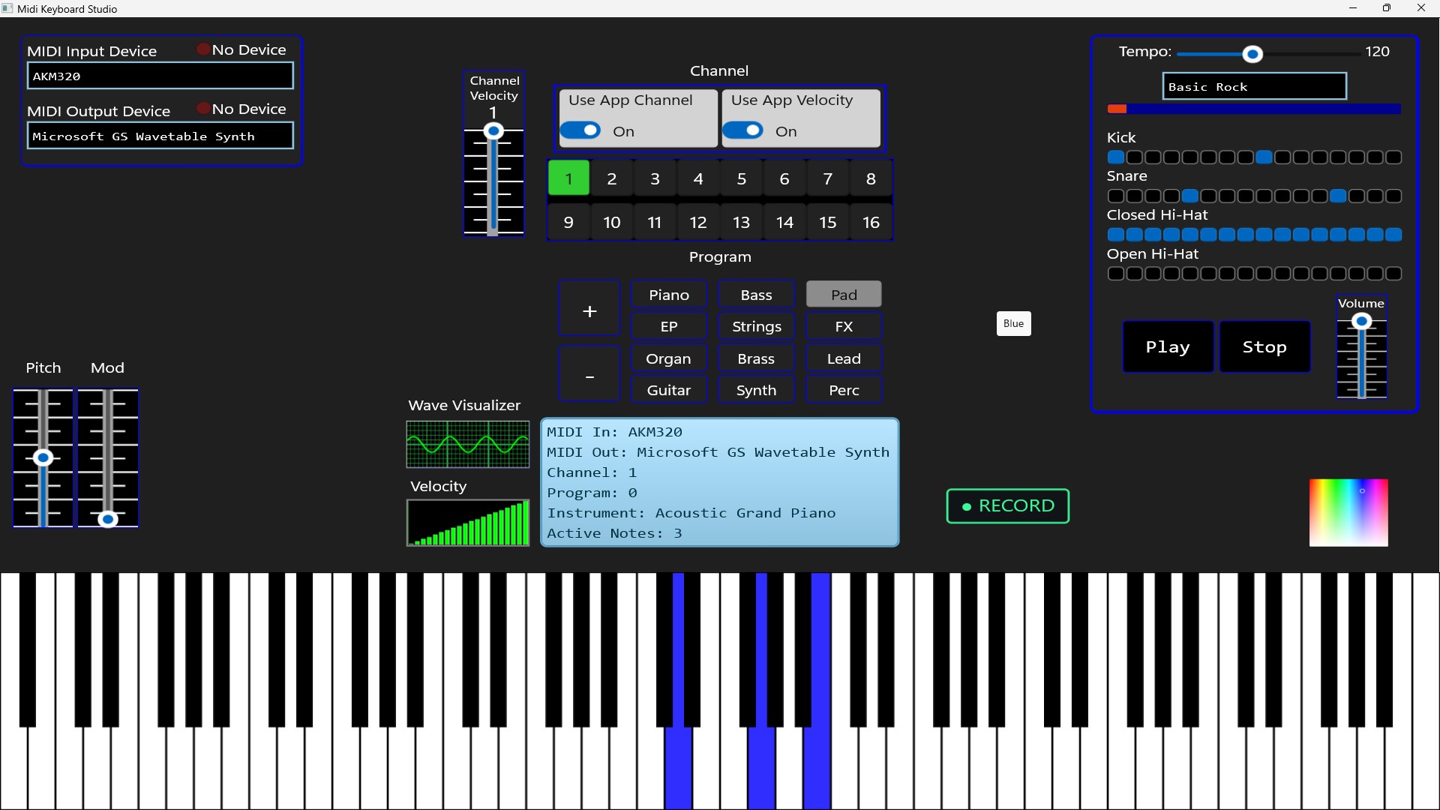
Task: Start recording with the RECORD button
Action: click(x=1007, y=506)
